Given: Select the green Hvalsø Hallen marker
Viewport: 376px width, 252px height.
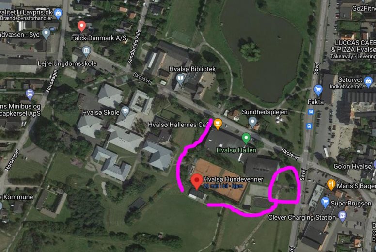Looking at the screenshot, I should click(246, 139).
